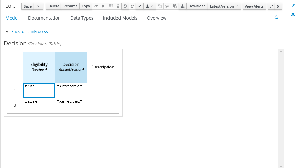Open the Included Models tab
This screenshot has height=168, width=297.
(x=120, y=18)
